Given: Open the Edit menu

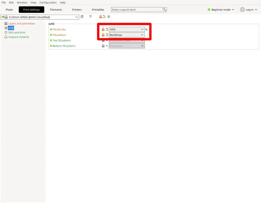Looking at the screenshot, I should click(x=11, y=3).
